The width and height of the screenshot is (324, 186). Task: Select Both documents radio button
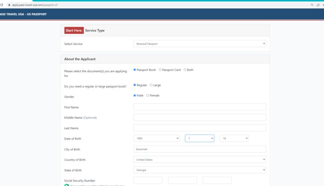(185, 70)
